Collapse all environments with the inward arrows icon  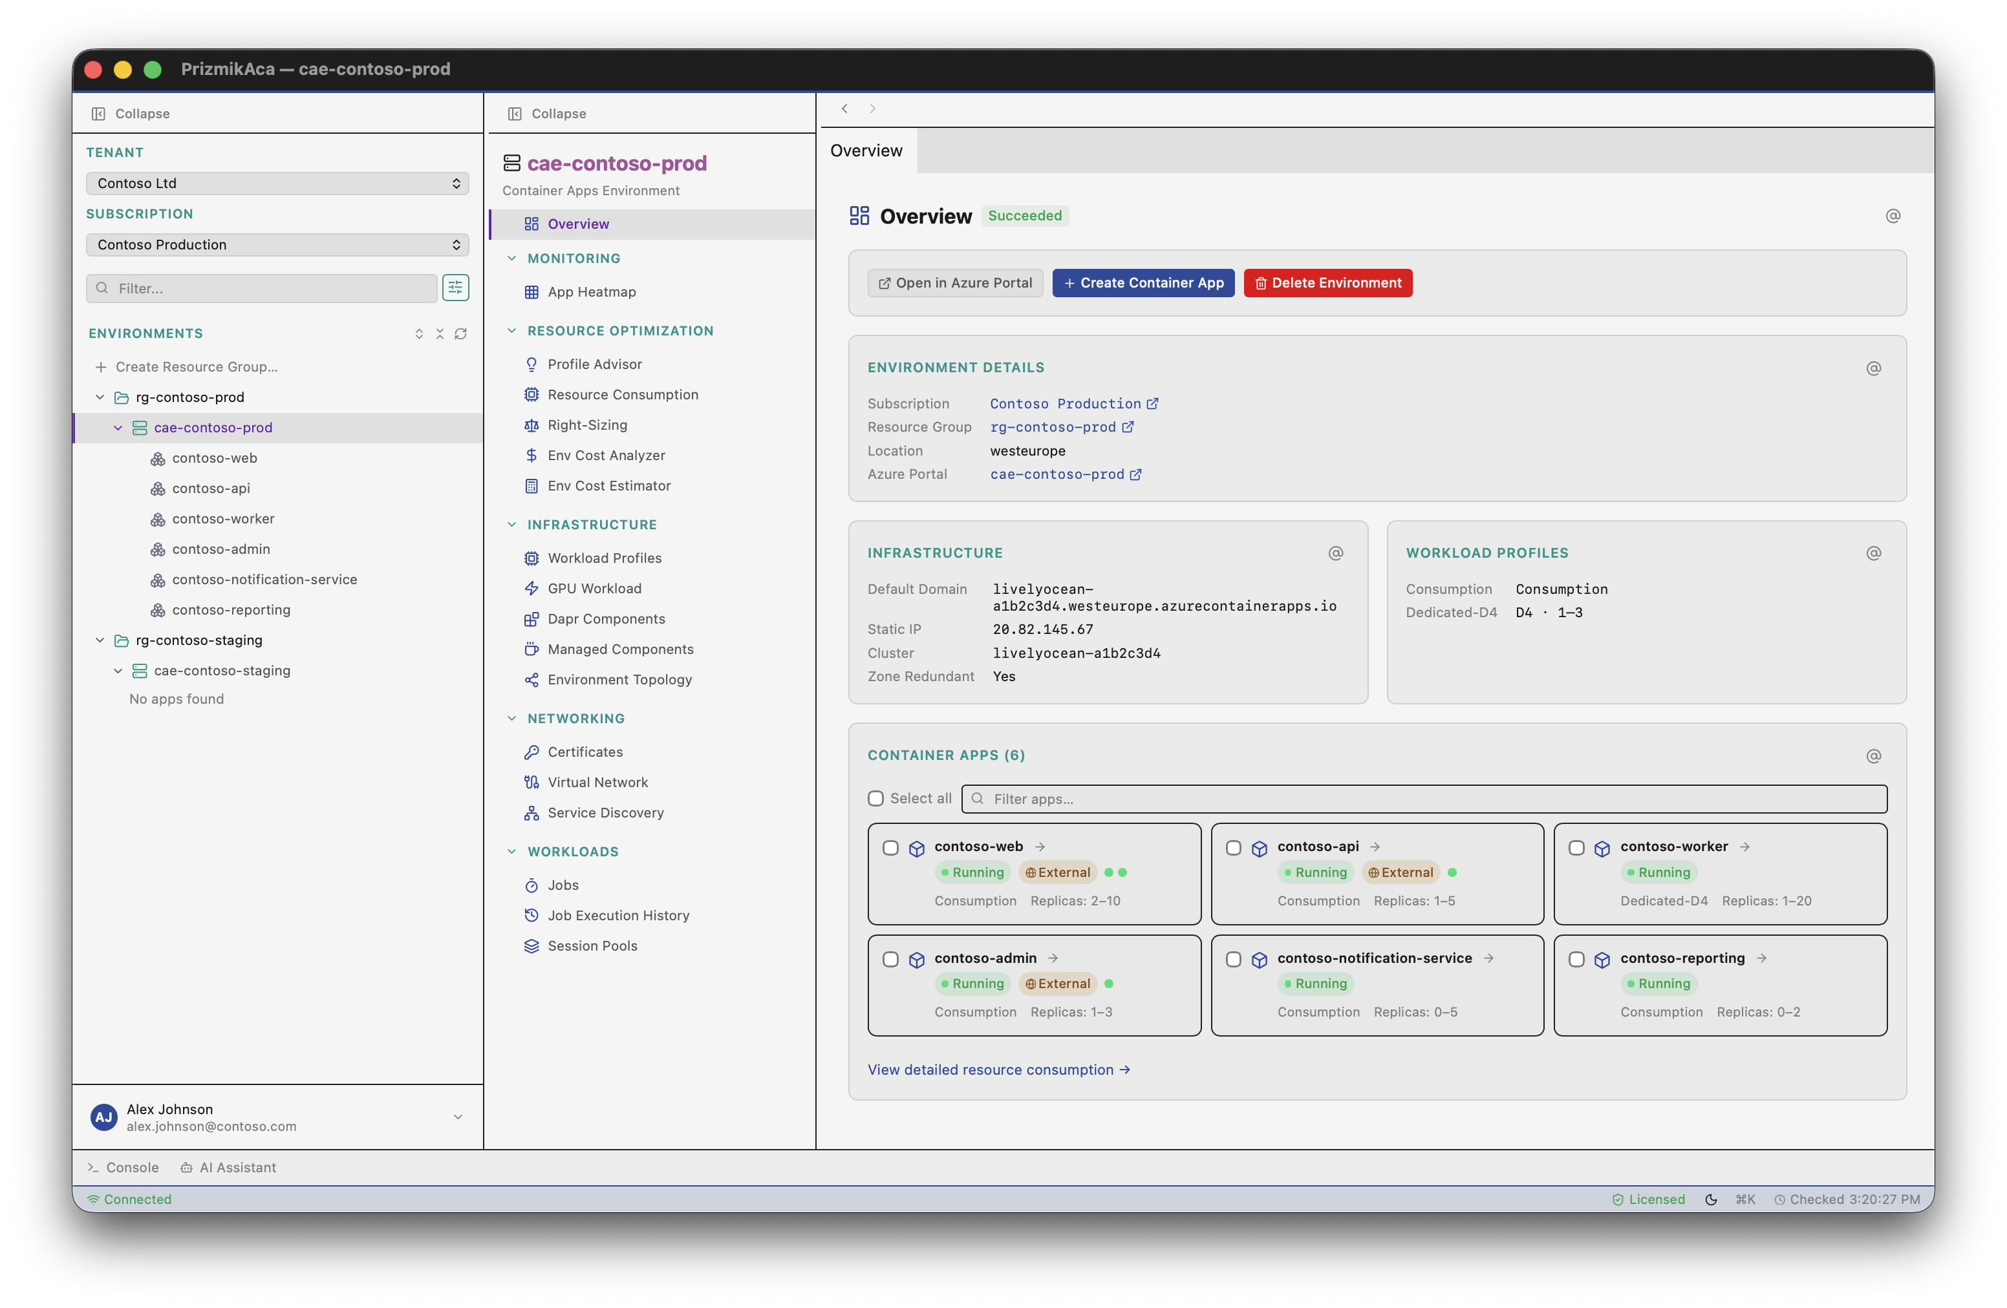(x=439, y=333)
